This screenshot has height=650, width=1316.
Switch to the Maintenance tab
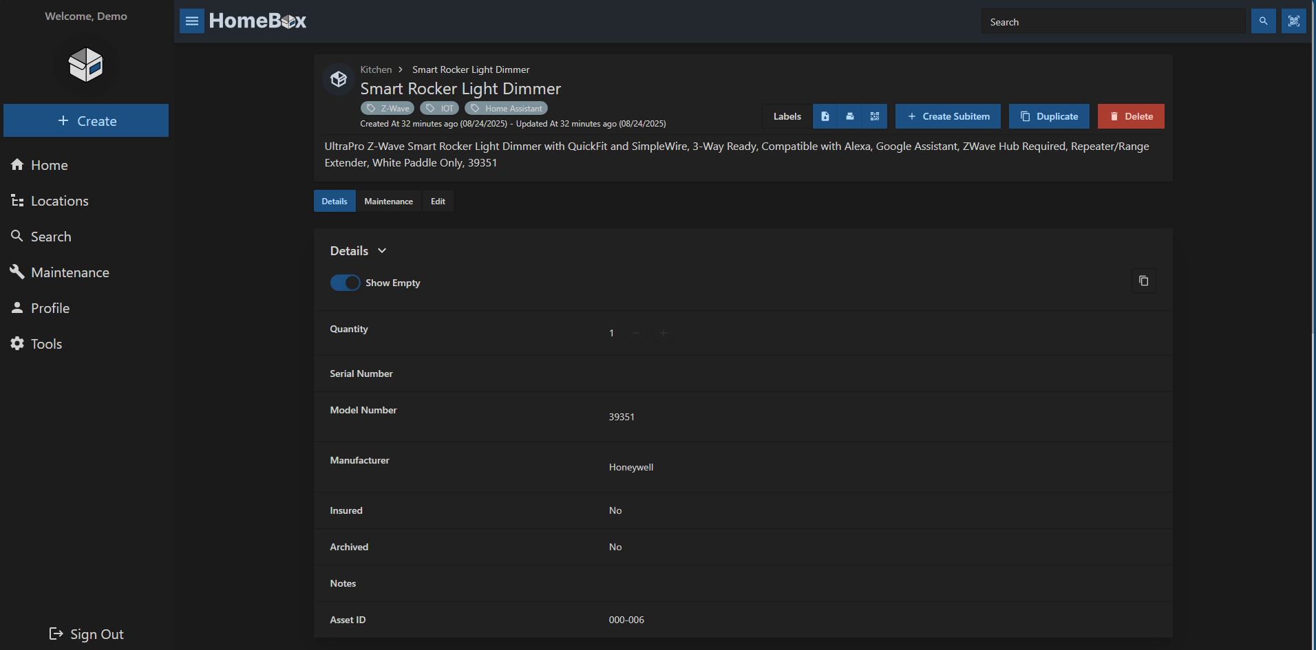[x=388, y=201]
